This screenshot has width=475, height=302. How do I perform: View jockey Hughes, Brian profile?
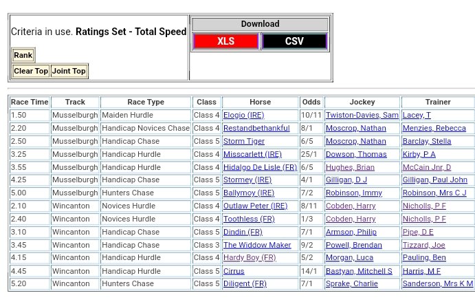[350, 167]
